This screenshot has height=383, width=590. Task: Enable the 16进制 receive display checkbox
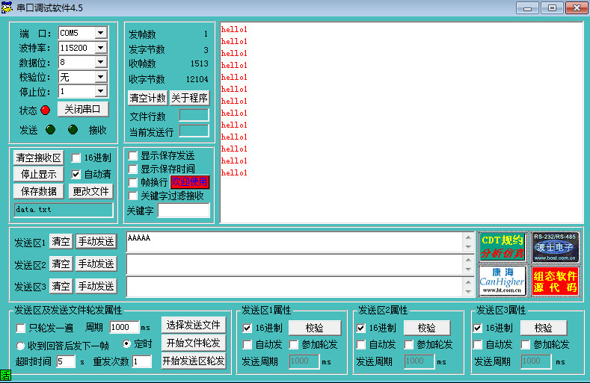point(76,158)
